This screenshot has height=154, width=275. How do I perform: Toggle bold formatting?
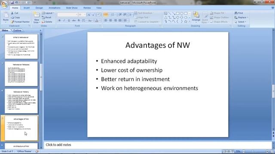coord(59,21)
